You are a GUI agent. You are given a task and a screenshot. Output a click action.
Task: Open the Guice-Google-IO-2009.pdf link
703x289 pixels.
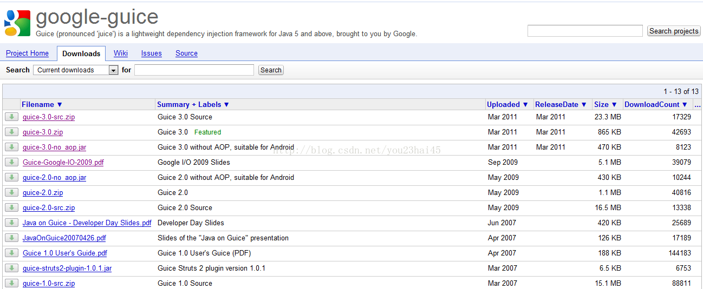tap(63, 162)
